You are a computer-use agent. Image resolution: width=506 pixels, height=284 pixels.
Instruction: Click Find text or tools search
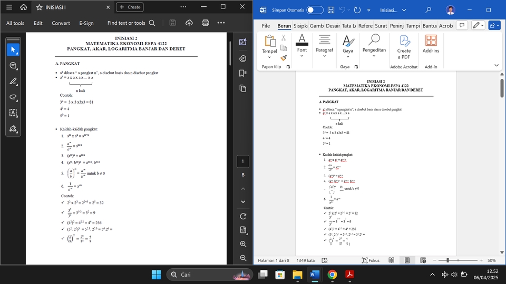click(x=131, y=23)
